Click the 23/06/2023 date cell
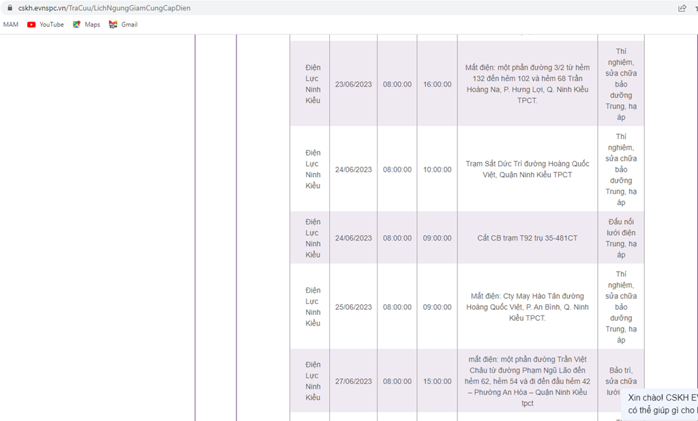The width and height of the screenshot is (698, 421). click(353, 84)
